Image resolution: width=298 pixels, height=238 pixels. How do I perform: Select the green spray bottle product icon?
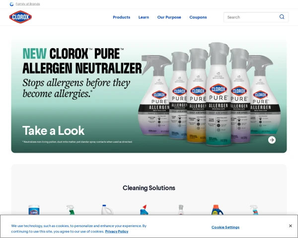(x=71, y=210)
